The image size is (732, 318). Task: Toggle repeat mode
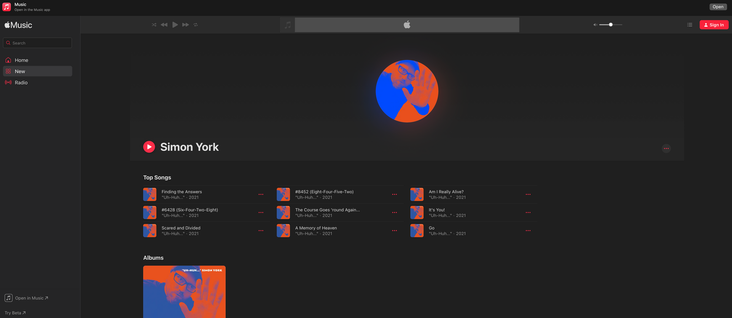click(x=196, y=25)
